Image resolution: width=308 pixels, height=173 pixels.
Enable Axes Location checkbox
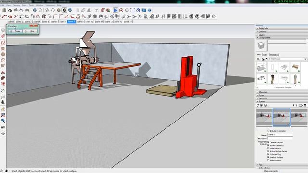(268, 160)
